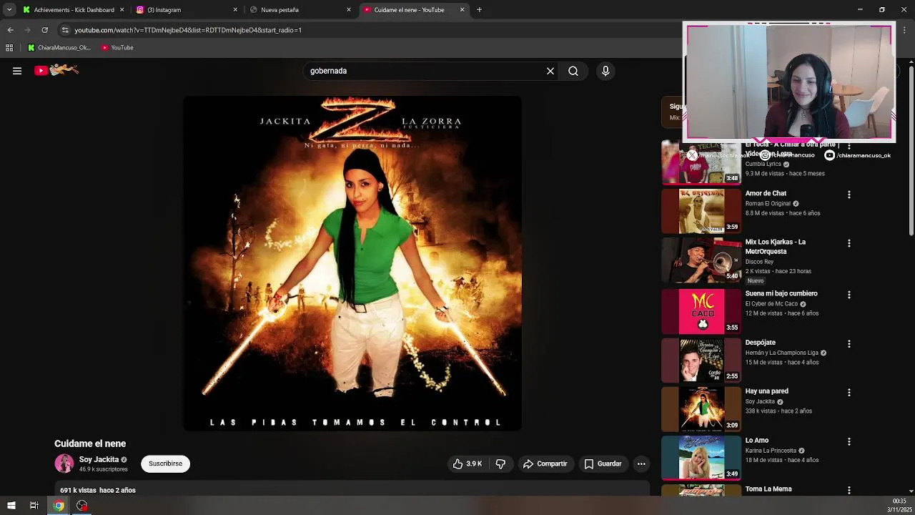Open Roman El Original channel name
Screen dimensions: 915x515
[x=768, y=204]
